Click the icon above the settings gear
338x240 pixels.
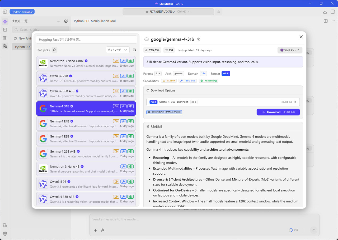coord(5,225)
